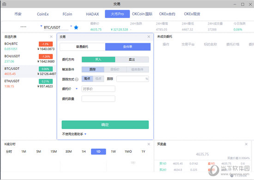Select the 1Y chart interval

(x=143, y=152)
